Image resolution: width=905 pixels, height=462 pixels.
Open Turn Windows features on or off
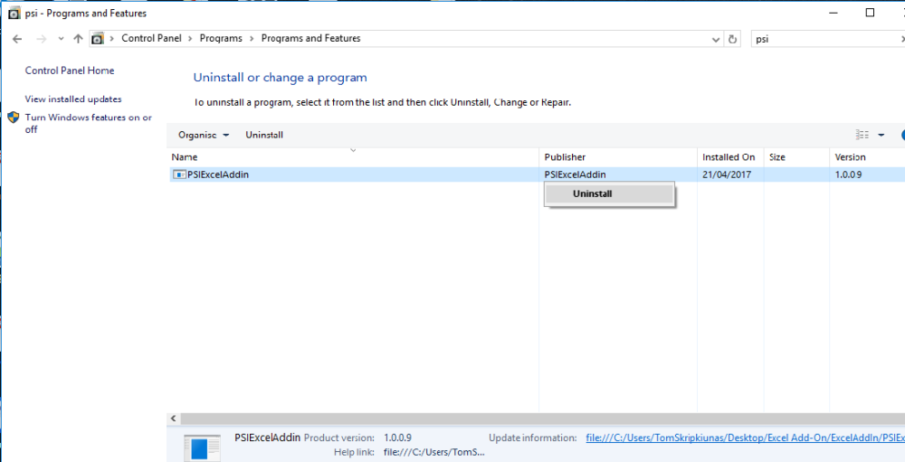[x=89, y=124]
